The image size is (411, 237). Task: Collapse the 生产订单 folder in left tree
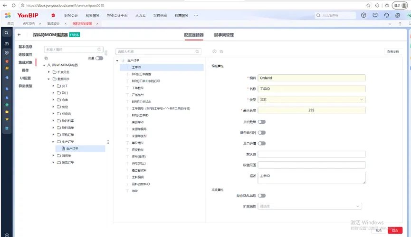tap(53, 142)
